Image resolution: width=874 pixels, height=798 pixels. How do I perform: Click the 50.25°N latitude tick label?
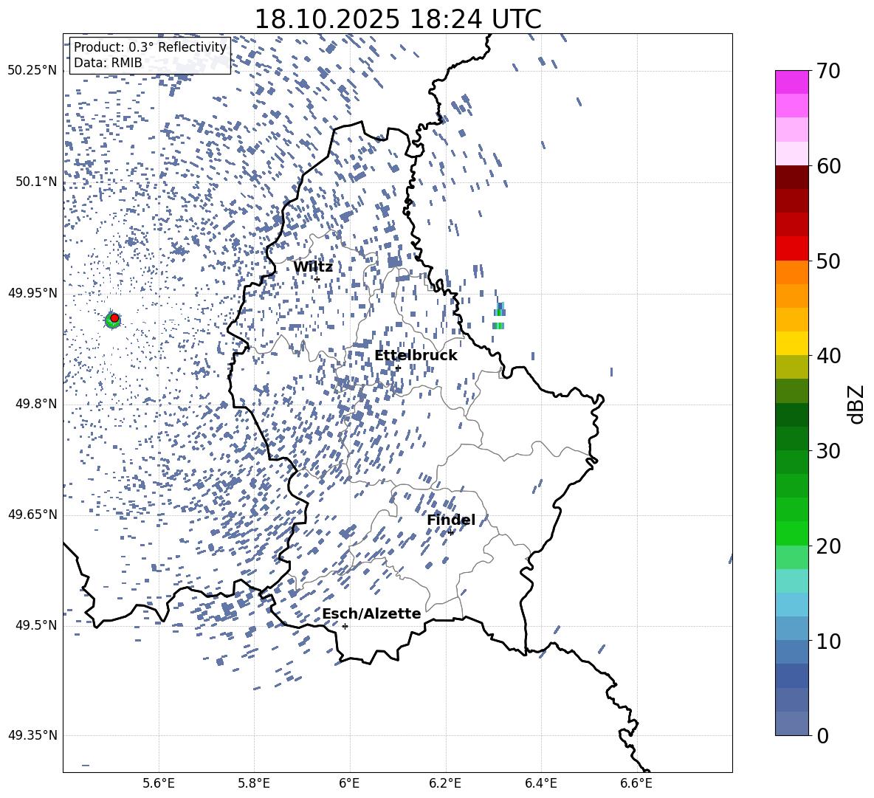pyautogui.click(x=32, y=71)
